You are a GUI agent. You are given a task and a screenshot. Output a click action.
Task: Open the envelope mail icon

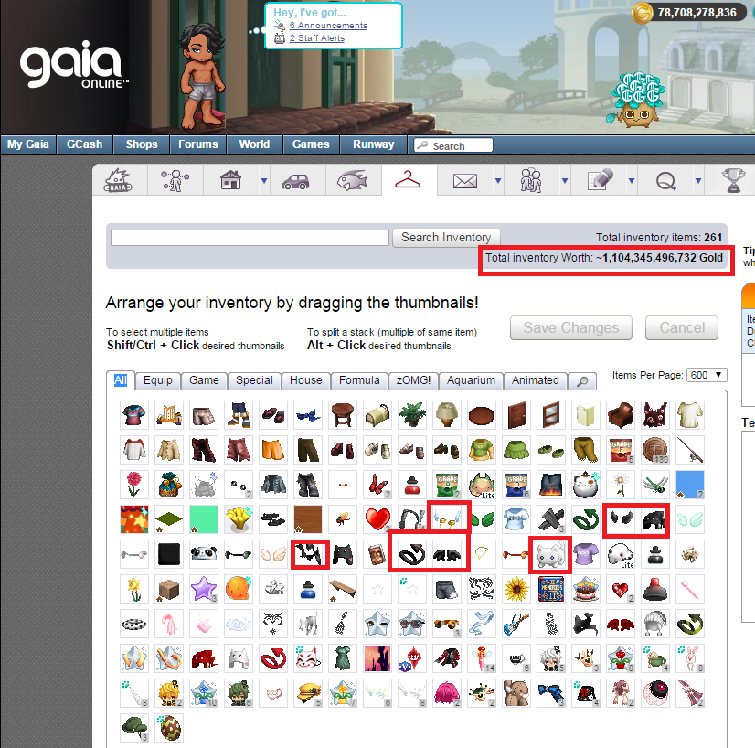(x=465, y=181)
